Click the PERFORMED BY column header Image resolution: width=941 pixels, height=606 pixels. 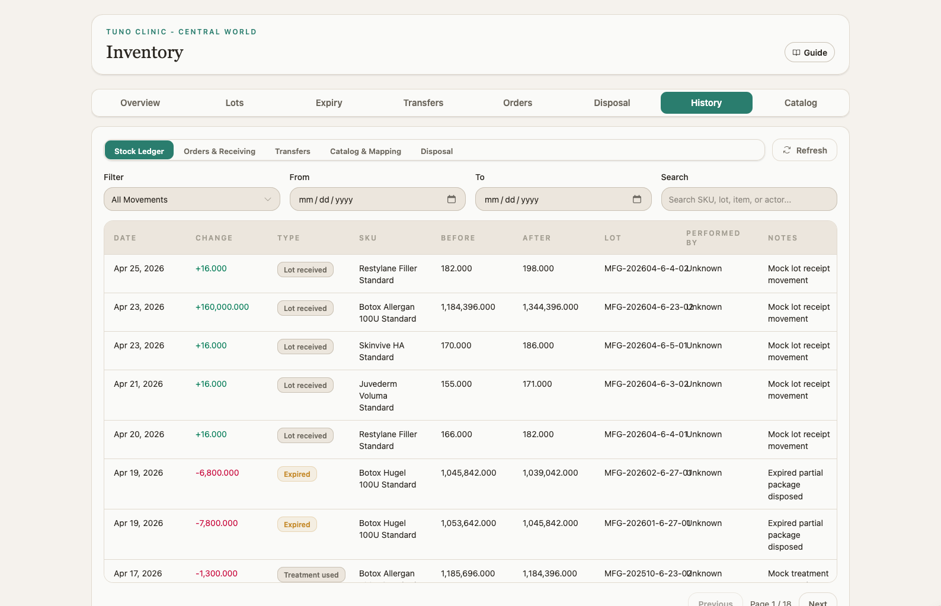[x=713, y=238]
